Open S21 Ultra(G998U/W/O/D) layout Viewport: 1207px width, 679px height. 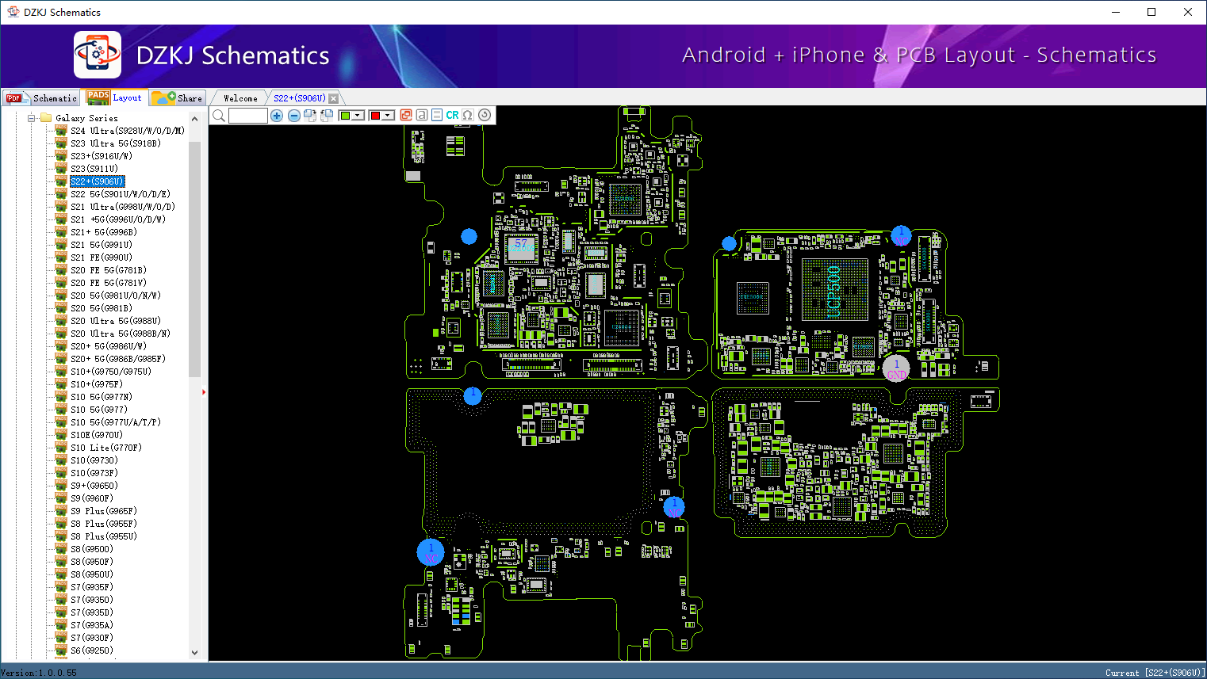[123, 207]
